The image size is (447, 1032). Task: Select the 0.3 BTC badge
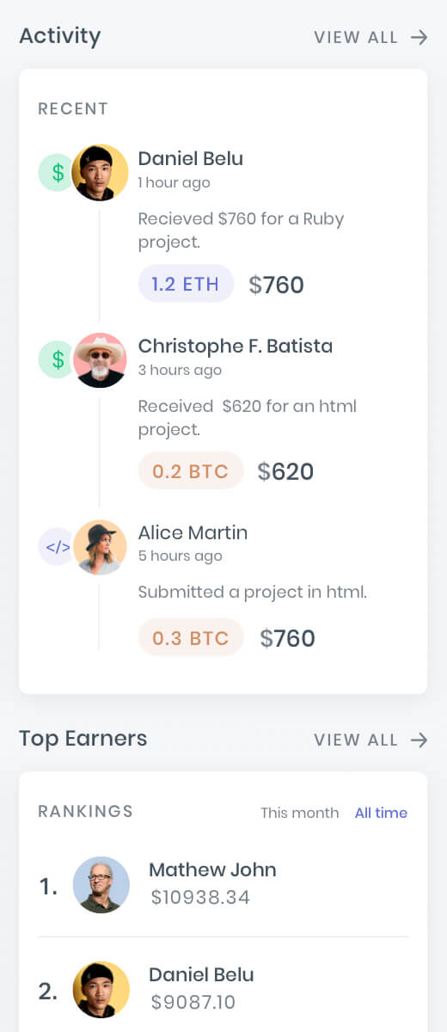191,637
